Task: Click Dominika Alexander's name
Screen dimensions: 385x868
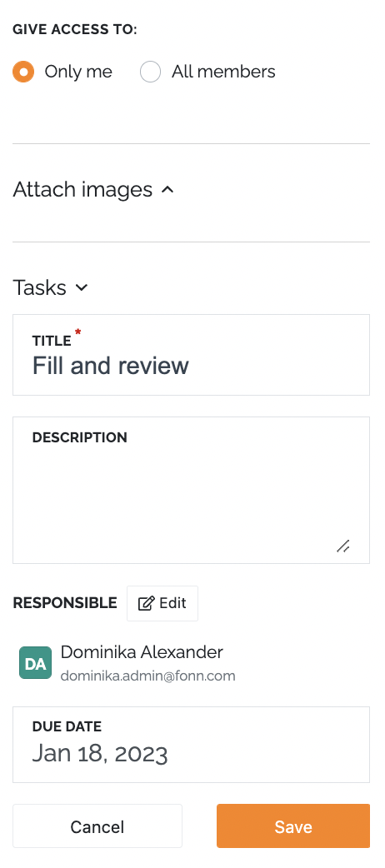Action: pyautogui.click(x=142, y=652)
